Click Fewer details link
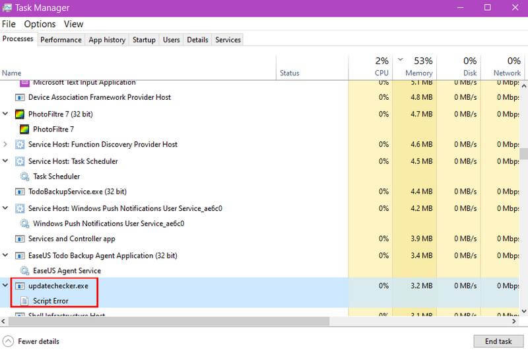Image resolution: width=528 pixels, height=353 pixels. pyautogui.click(x=38, y=341)
